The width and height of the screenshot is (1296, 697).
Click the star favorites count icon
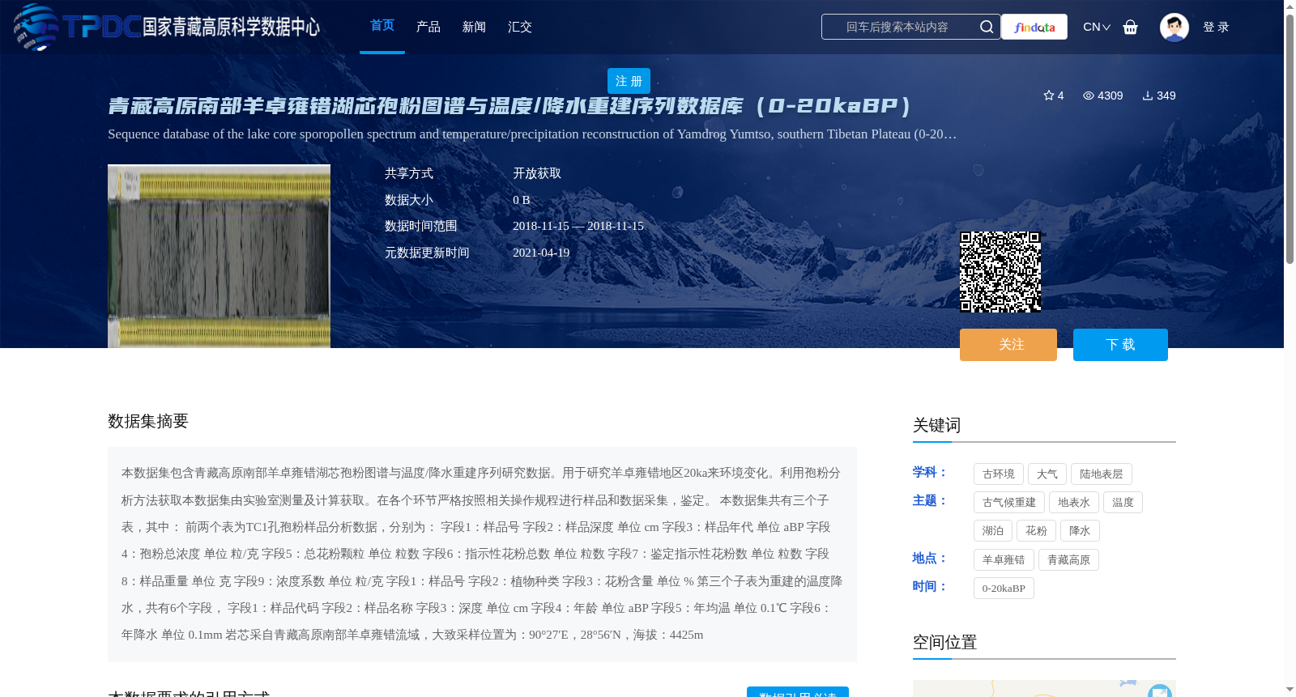tap(1049, 96)
